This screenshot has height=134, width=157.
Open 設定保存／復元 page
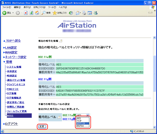[x=15, y=102]
